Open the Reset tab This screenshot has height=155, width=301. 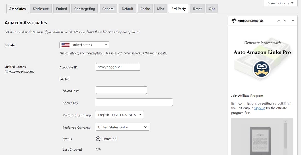[x=197, y=9]
